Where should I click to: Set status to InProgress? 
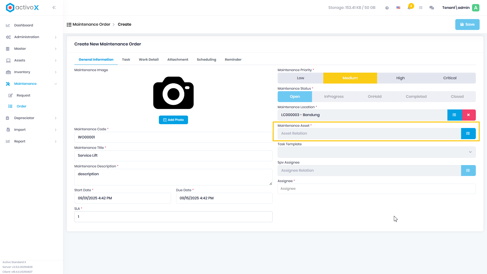334,97
